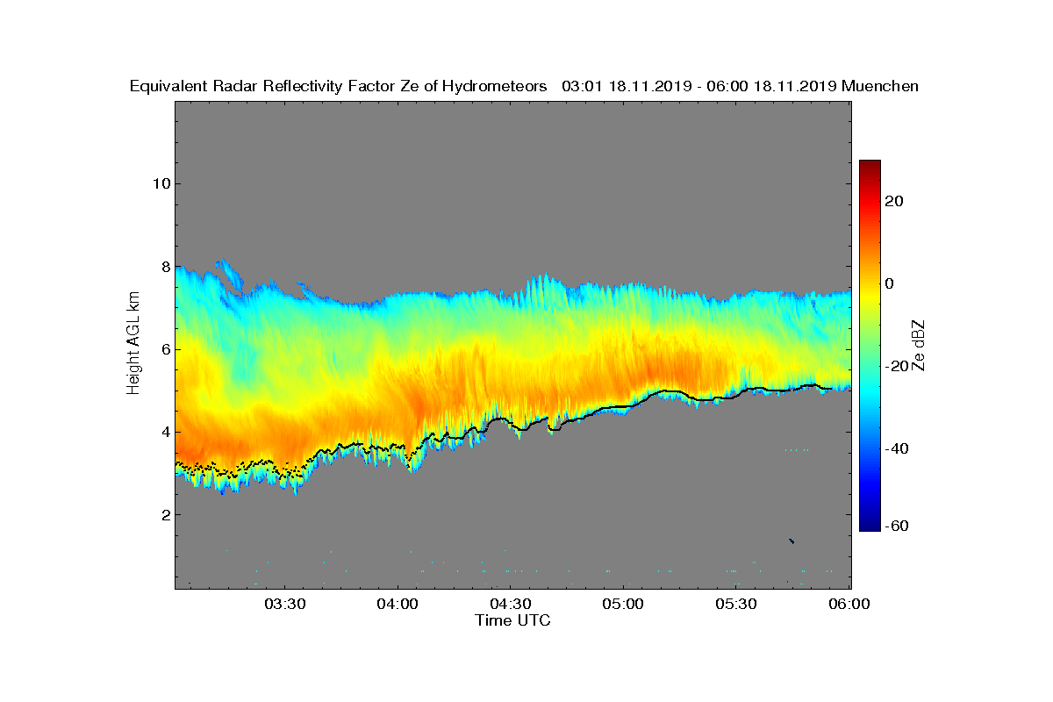This screenshot has width=1053, height=702.
Task: Click the 'Ze dBZ' colorbar label
Action: pos(920,345)
